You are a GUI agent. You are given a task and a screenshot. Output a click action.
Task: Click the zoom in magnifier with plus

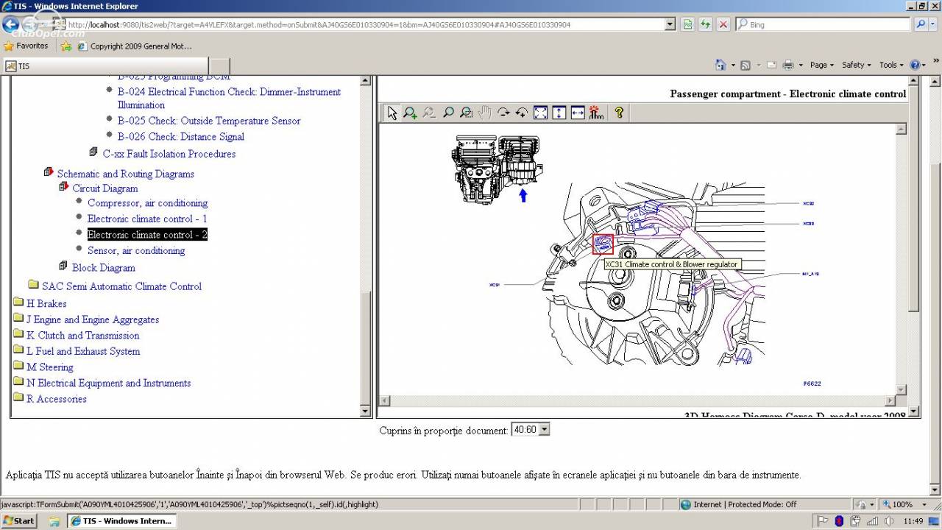click(411, 113)
